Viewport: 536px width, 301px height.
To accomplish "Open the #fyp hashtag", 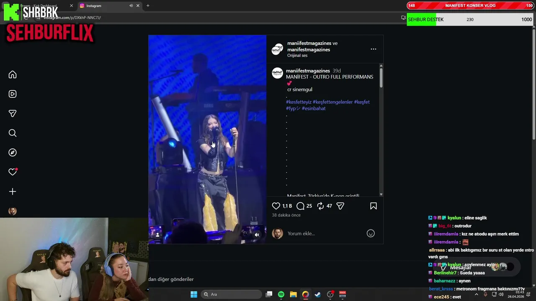I will click(x=293, y=108).
